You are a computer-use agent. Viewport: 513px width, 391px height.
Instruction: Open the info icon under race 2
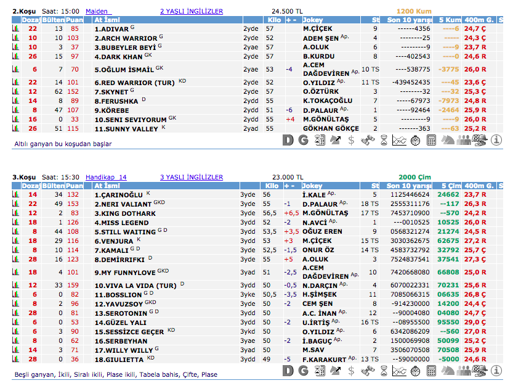pos(496,140)
